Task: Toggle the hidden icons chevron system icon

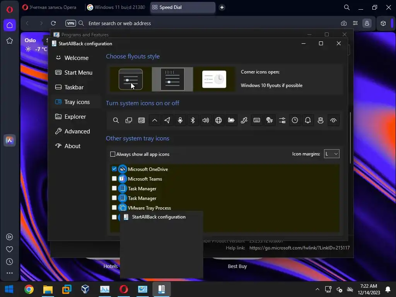Action: (x=155, y=120)
